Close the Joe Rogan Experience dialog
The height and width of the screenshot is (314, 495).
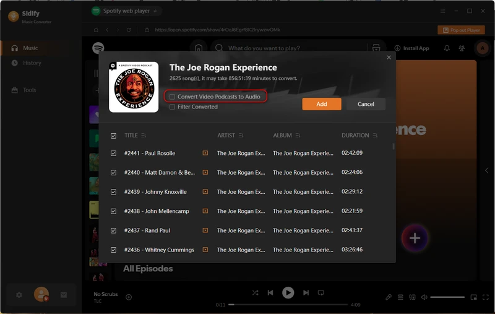point(389,58)
